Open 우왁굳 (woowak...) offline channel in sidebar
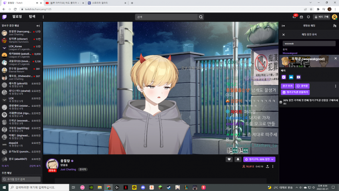This screenshot has width=339, height=191. pyautogui.click(x=21, y=122)
